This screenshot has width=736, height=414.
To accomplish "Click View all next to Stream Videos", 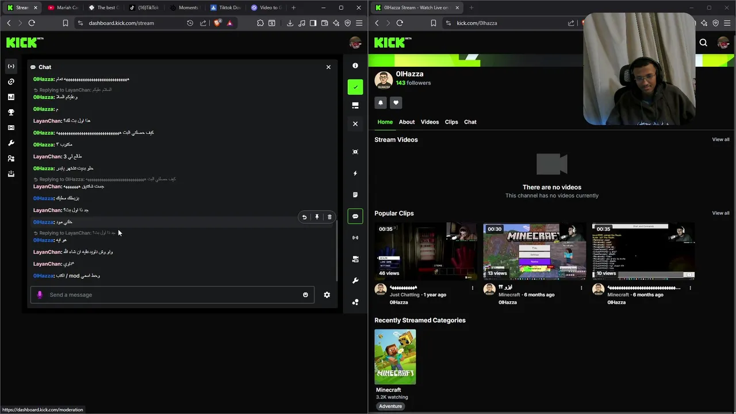I will click(x=720, y=140).
